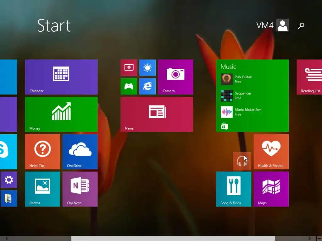
Task: Click the VM4 user name
Action: click(x=265, y=25)
